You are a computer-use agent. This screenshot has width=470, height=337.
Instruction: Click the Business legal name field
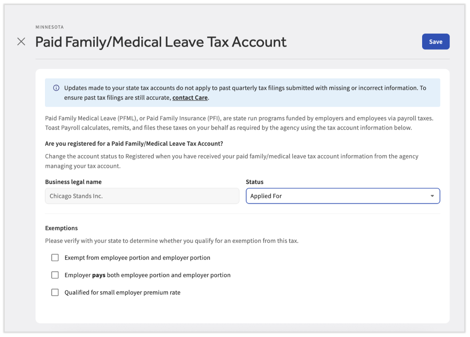click(x=142, y=196)
